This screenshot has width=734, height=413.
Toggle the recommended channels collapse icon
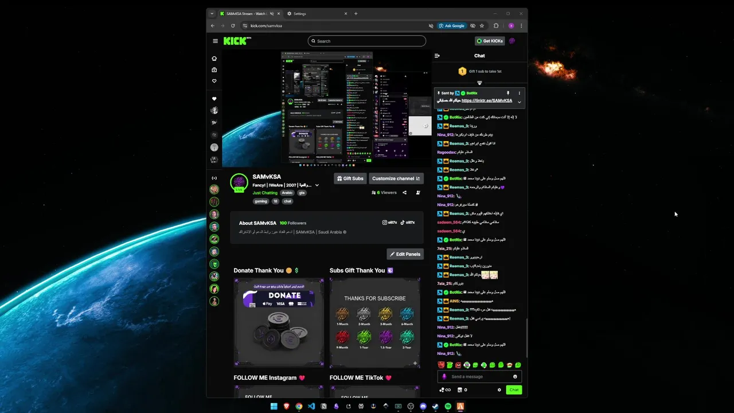point(214,178)
